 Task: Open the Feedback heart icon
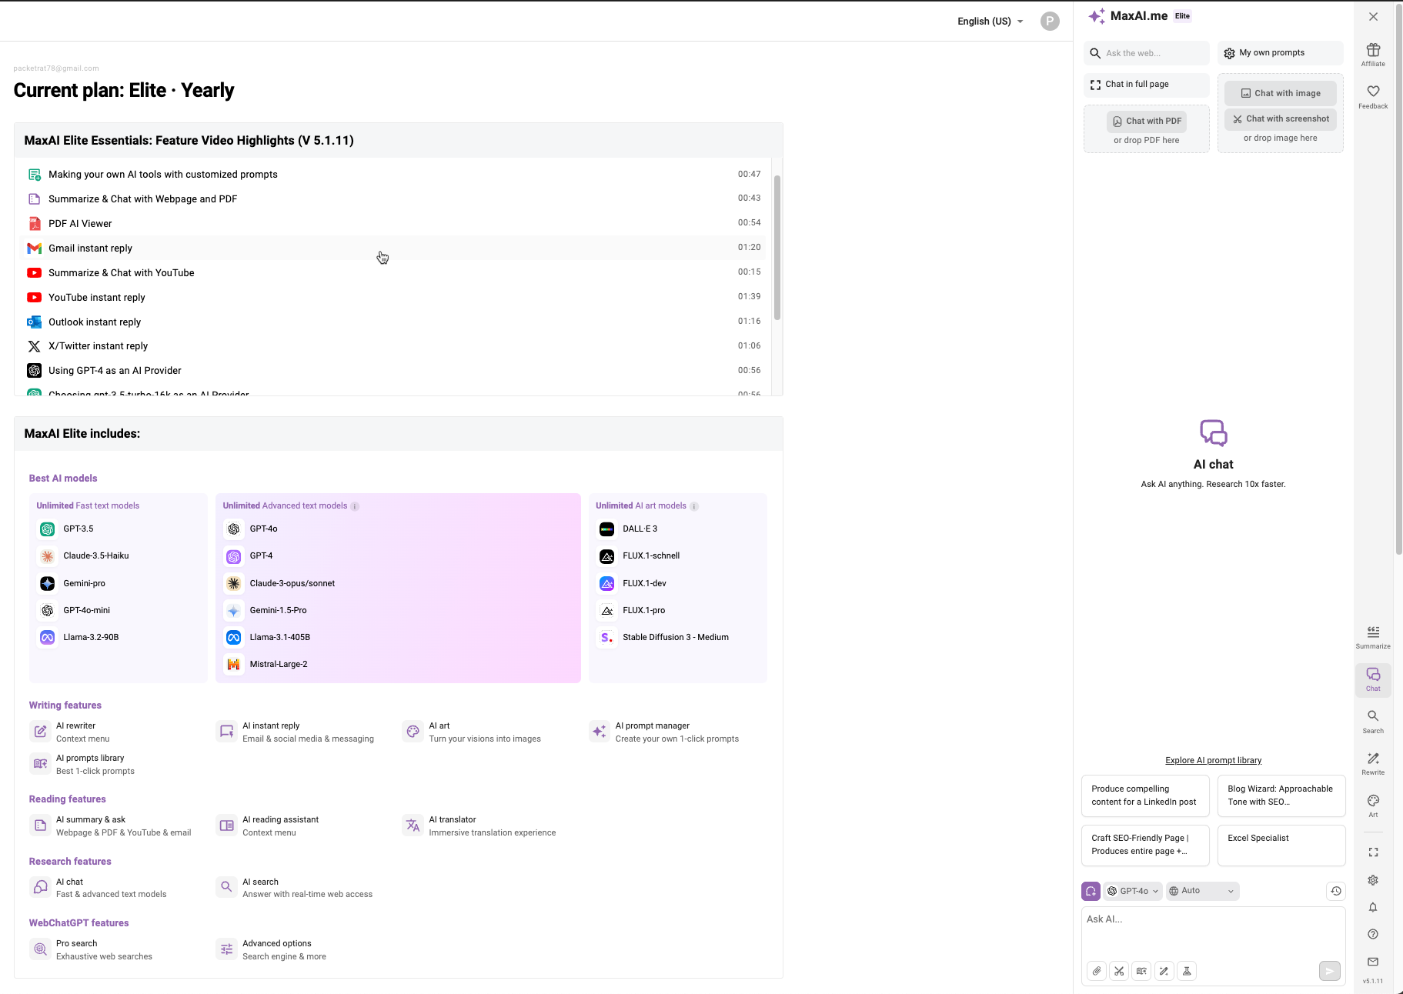point(1373,97)
